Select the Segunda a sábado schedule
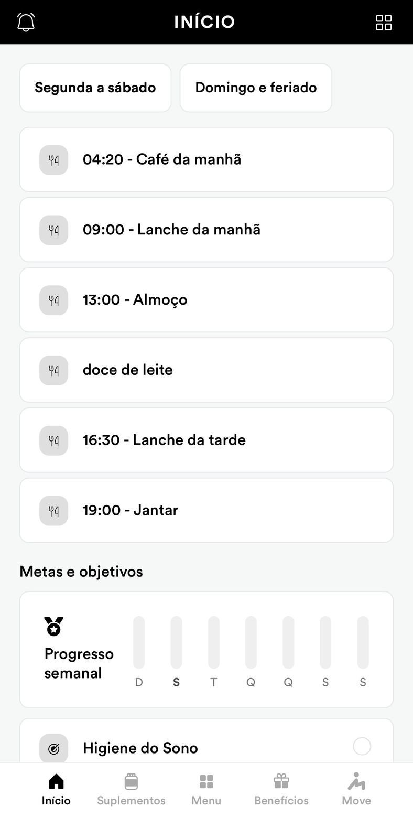 pos(95,88)
